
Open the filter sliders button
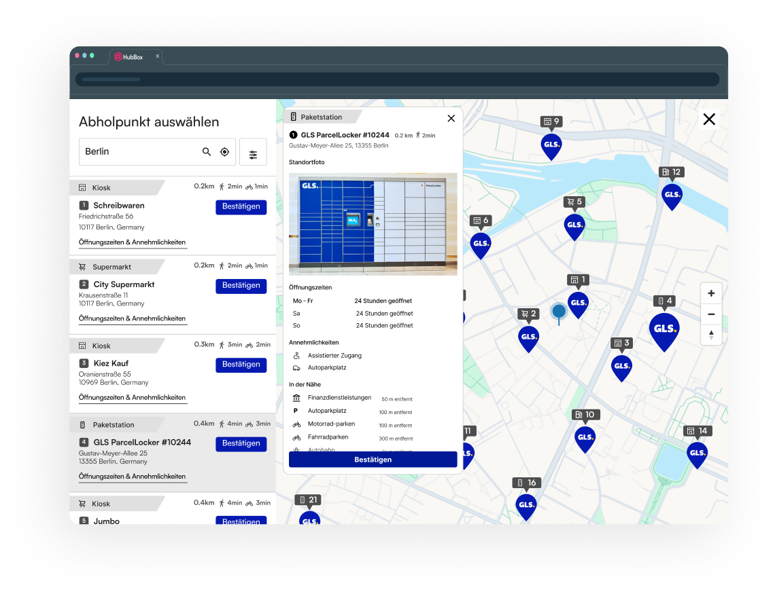point(253,152)
